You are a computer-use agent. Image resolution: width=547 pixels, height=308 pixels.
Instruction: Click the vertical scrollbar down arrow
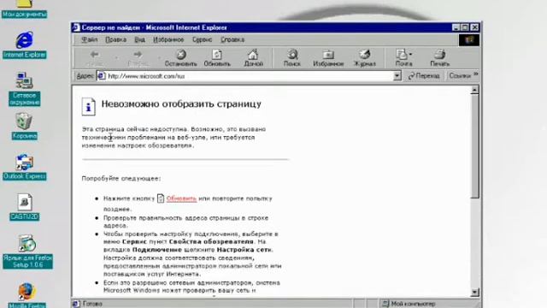(x=474, y=293)
